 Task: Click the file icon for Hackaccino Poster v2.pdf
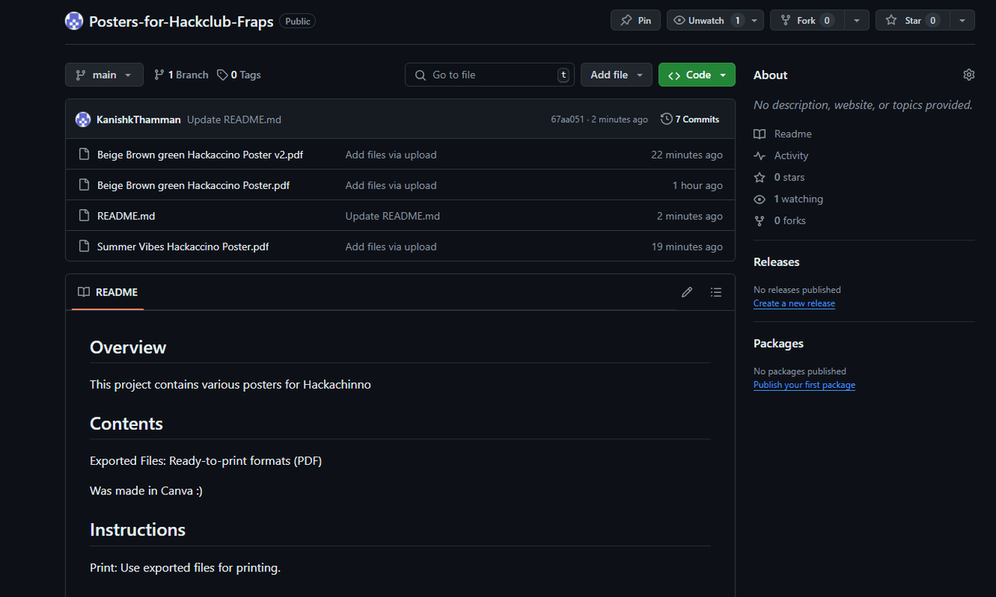tap(85, 155)
